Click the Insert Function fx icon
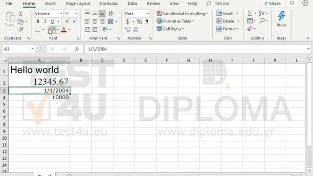This screenshot has width=313, height=176. (x=77, y=49)
